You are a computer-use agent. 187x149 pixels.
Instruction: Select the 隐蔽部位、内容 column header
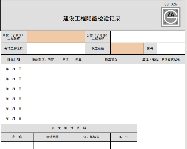(43, 59)
